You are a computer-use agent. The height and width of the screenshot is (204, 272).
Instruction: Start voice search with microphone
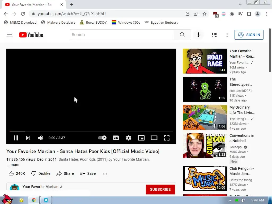point(198,35)
